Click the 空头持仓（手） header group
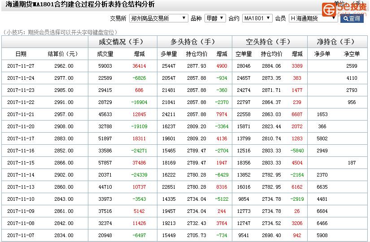Screen dimensions: 370x242 (270, 42)
